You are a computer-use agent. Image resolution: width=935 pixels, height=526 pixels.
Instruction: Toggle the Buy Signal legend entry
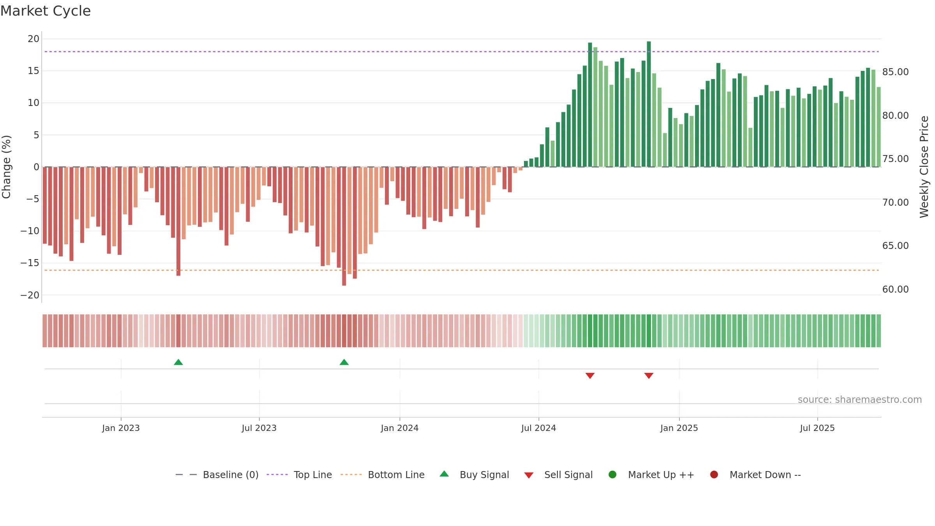(x=474, y=475)
